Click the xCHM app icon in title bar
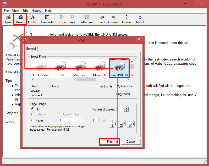 coord(5,4)
